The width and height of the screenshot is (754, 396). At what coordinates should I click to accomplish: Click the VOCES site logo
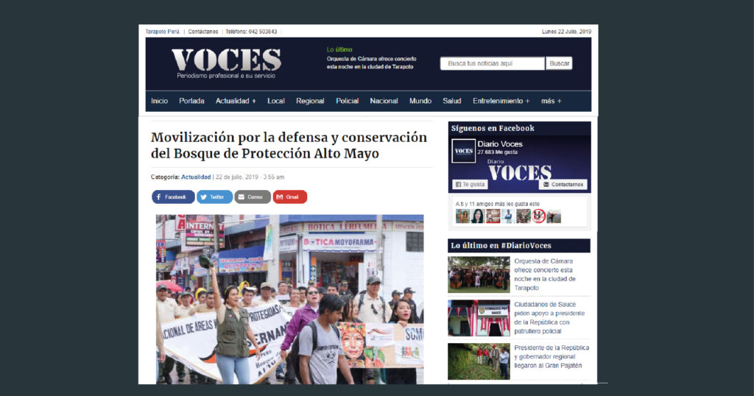point(226,62)
